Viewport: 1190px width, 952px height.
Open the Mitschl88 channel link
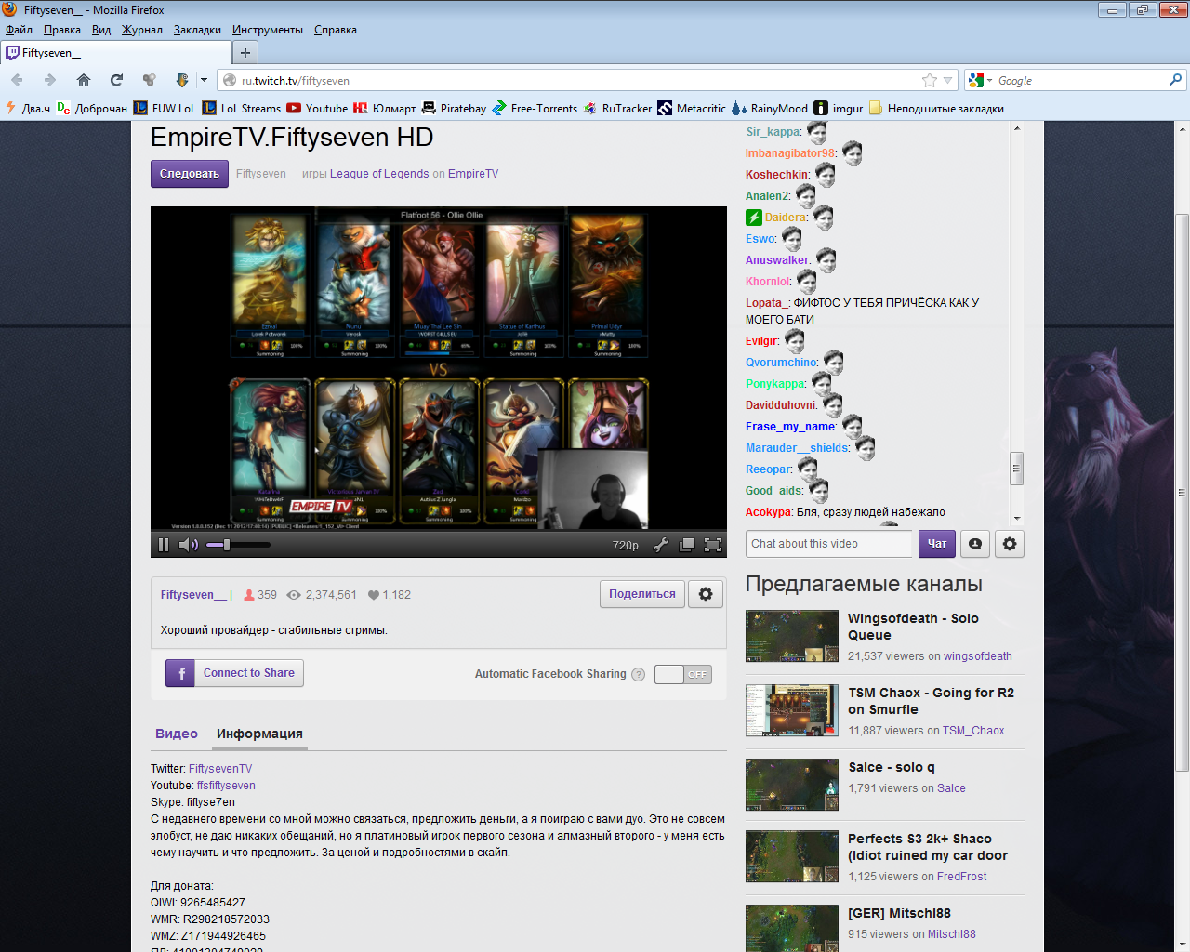click(951, 934)
